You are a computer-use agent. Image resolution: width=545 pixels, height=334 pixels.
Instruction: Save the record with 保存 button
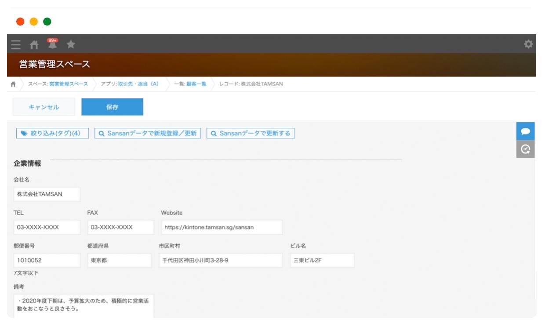[x=113, y=107]
